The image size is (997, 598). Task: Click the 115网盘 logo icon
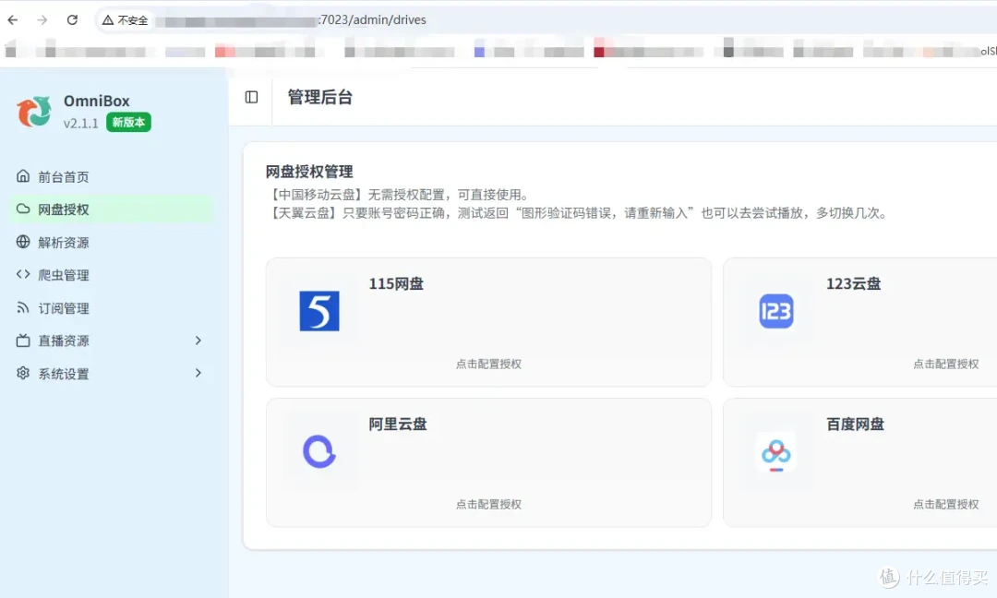pyautogui.click(x=319, y=311)
